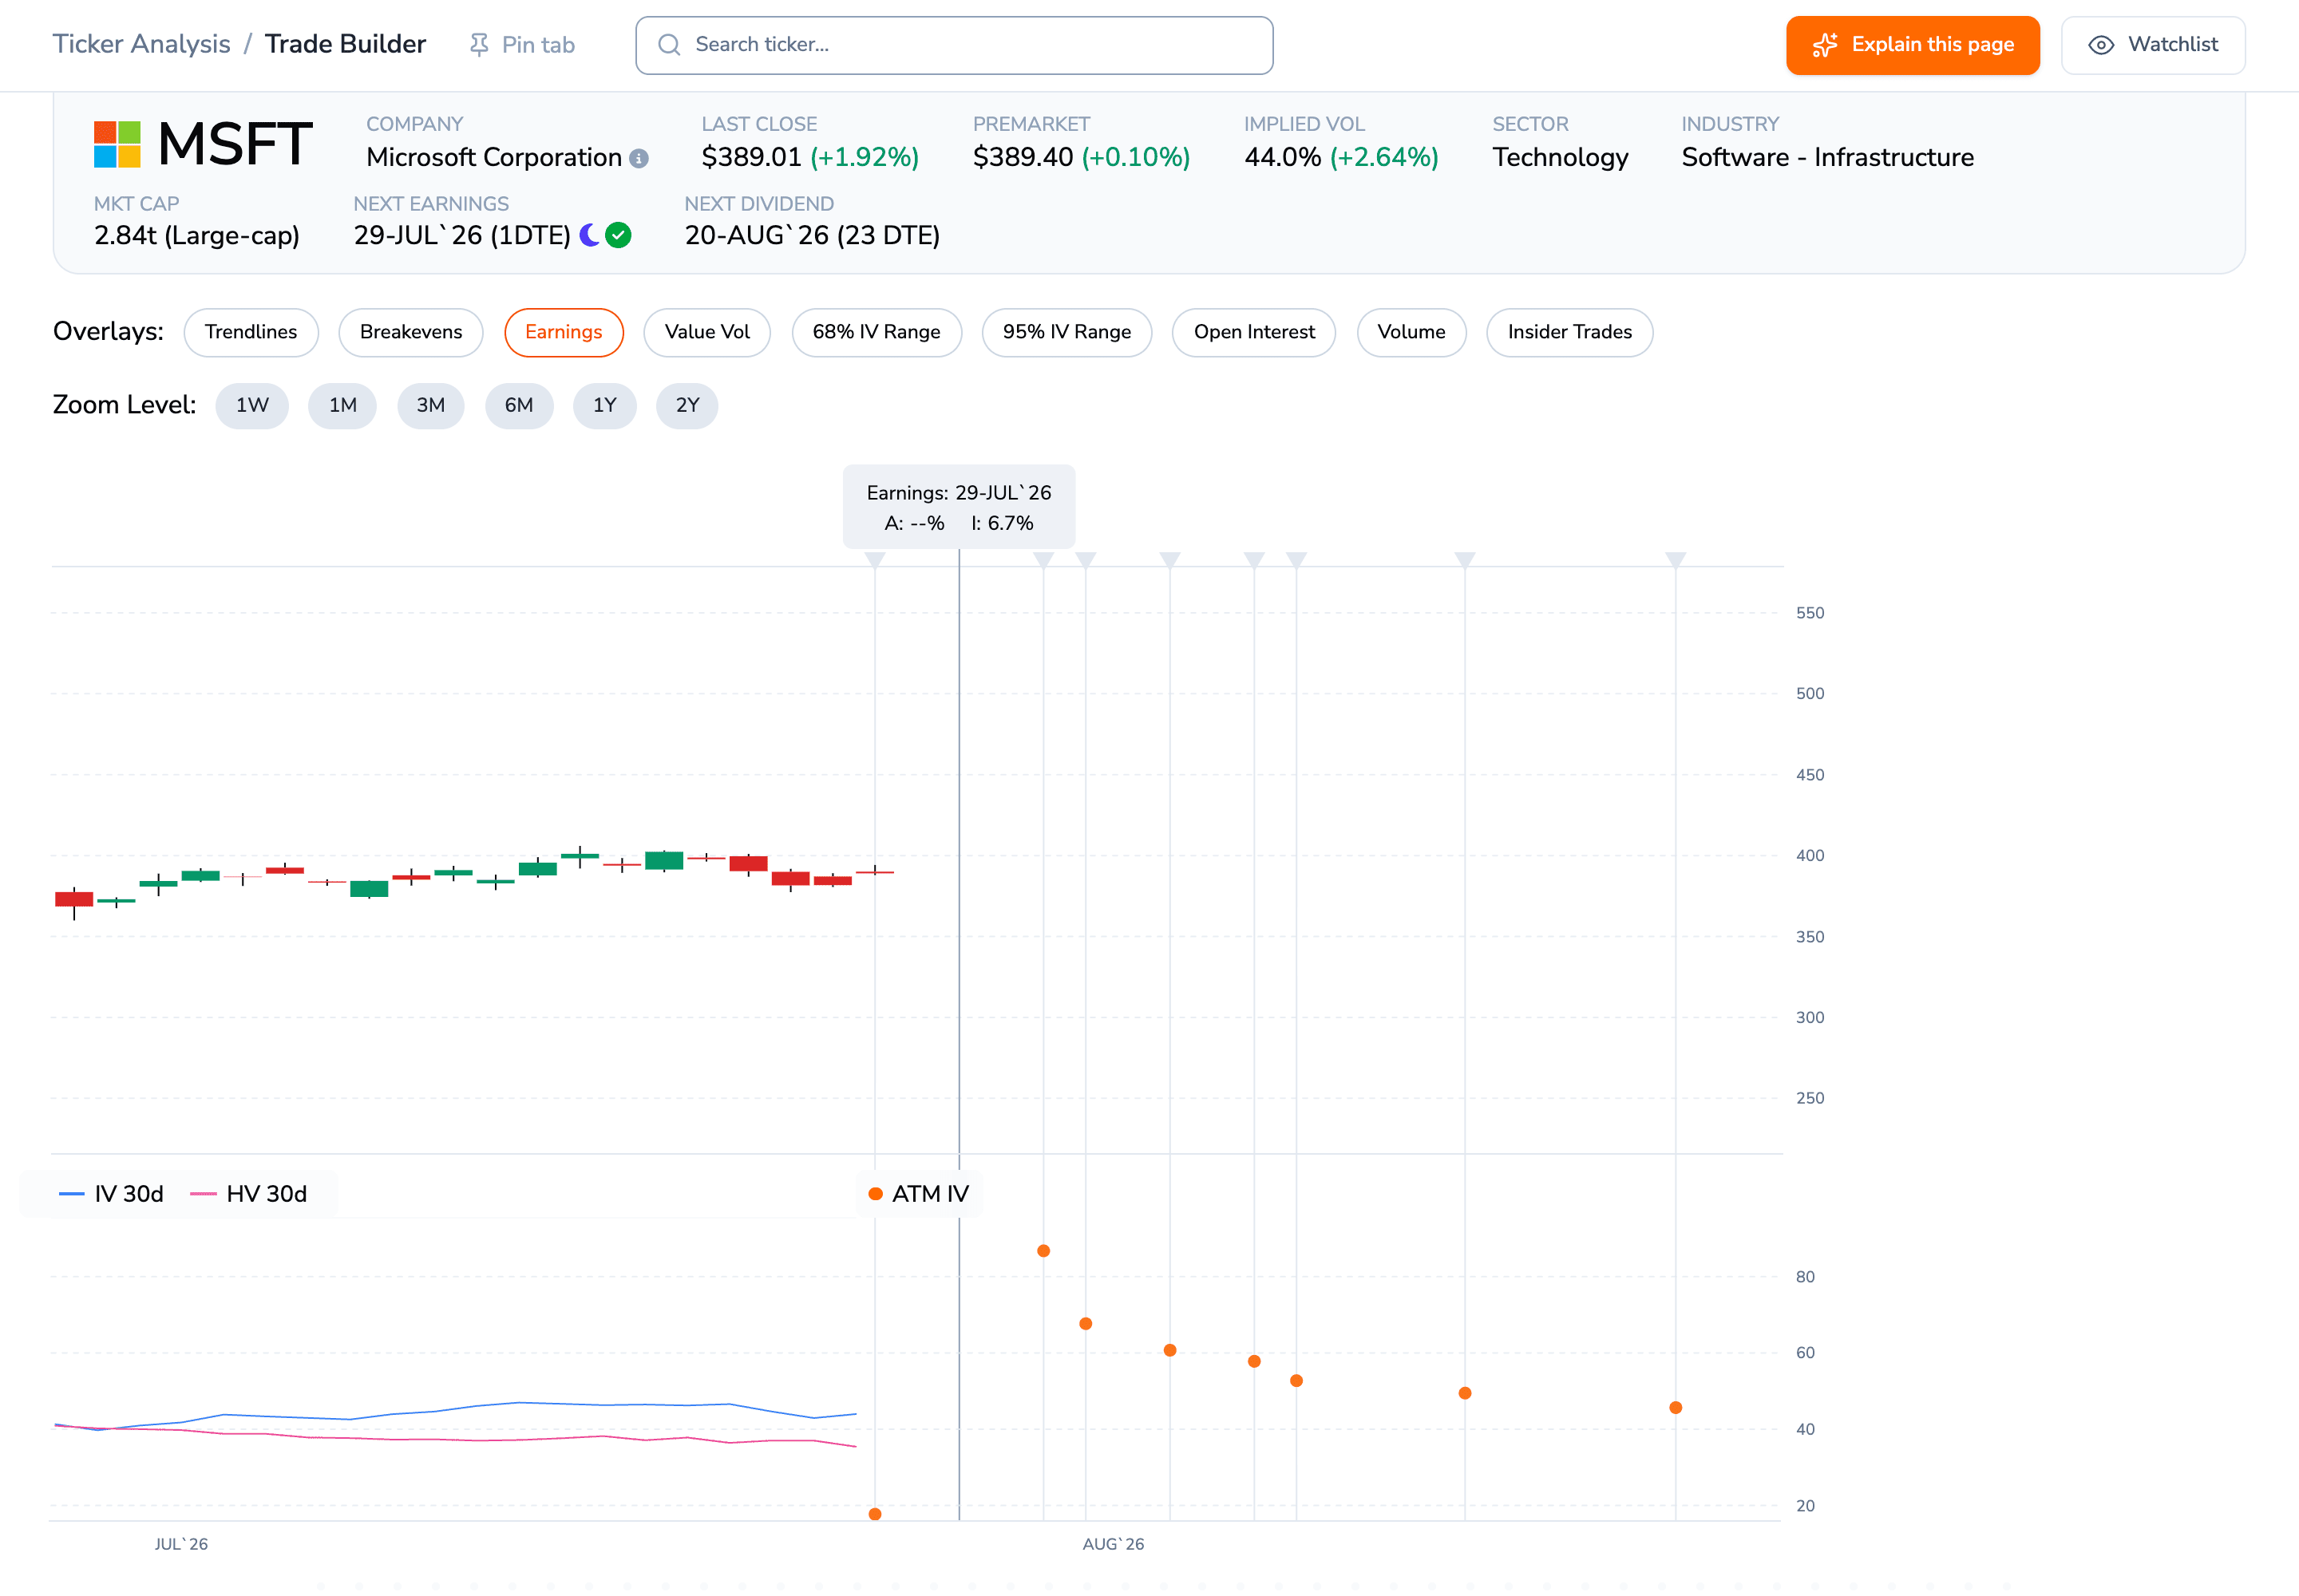
Task: Click the Explain this page button
Action: 1913,45
